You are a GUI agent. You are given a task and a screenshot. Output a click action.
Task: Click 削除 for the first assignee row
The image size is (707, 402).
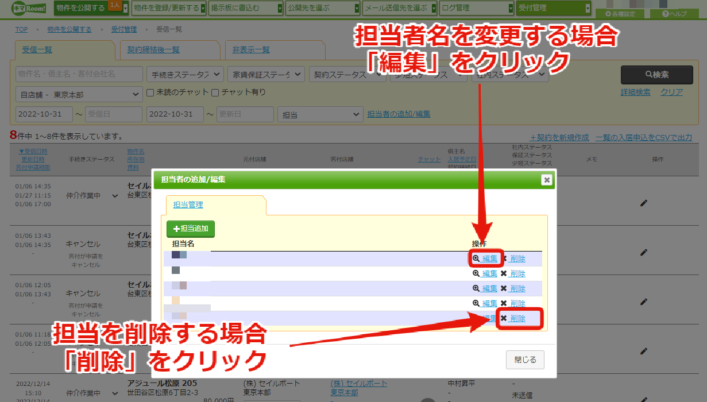(517, 259)
